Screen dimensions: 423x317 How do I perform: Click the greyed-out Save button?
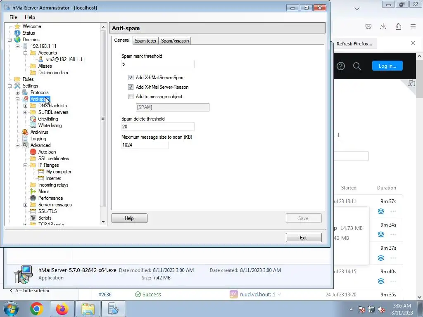click(x=304, y=218)
